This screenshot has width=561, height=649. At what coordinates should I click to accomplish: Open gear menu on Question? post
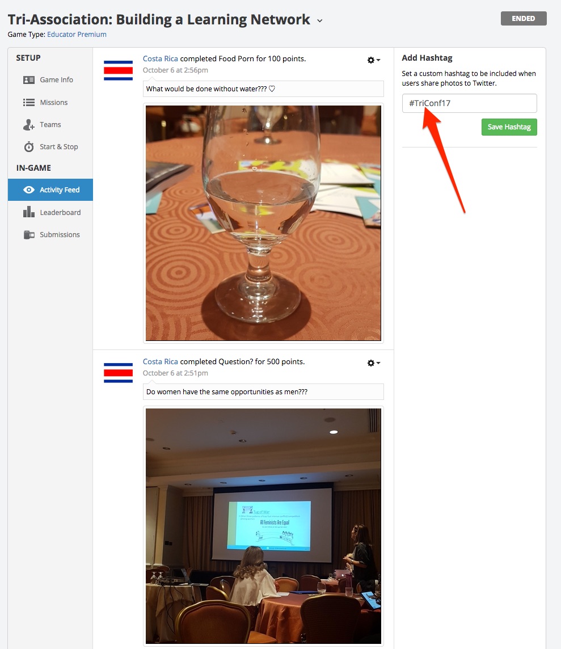coord(374,363)
